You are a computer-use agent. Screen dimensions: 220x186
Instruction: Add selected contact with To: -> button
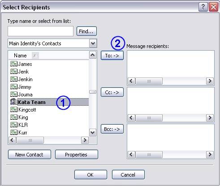click(112, 56)
